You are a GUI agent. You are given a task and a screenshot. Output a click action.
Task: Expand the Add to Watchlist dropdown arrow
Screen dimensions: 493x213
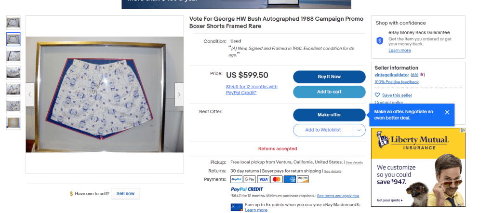[359, 130]
